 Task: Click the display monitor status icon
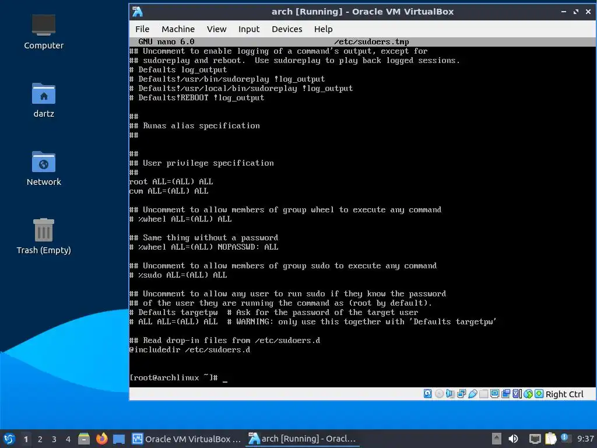pos(494,394)
